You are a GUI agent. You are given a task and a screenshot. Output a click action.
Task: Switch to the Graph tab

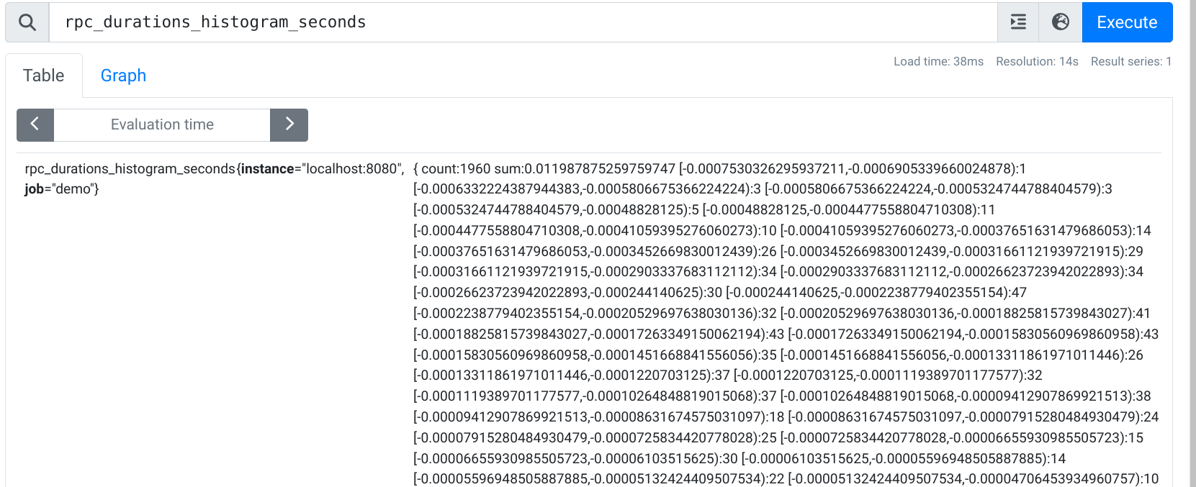(122, 75)
